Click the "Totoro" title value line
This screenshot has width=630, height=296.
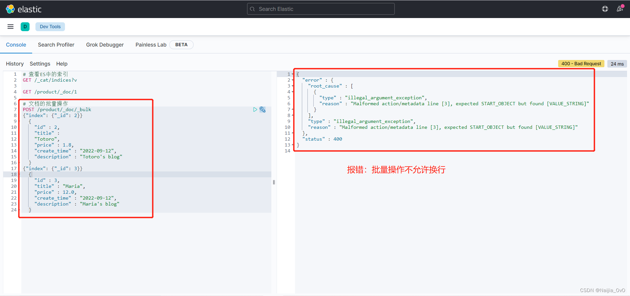(x=47, y=139)
